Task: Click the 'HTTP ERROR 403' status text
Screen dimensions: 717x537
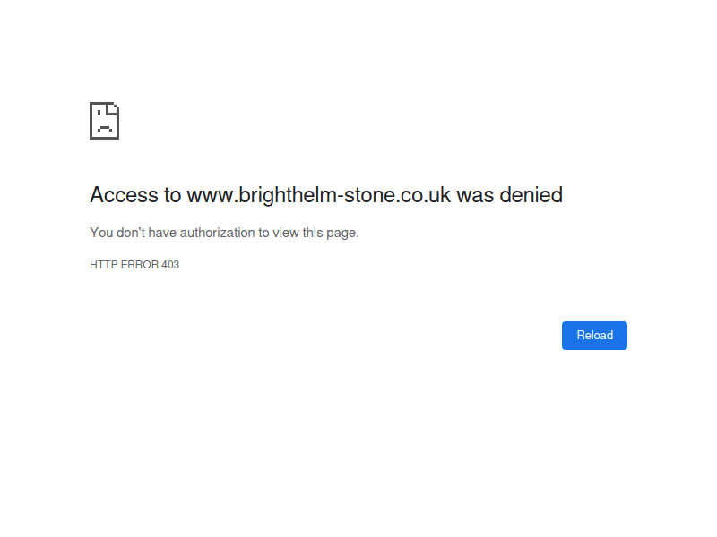Action: coord(134,264)
